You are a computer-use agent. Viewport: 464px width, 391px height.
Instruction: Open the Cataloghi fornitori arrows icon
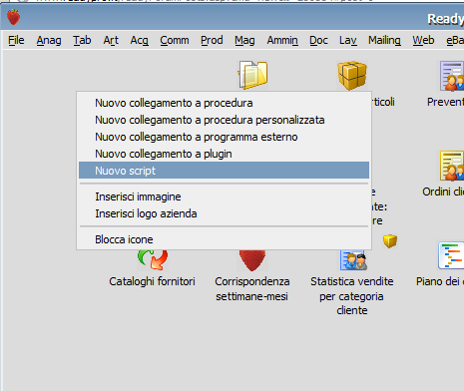153,259
